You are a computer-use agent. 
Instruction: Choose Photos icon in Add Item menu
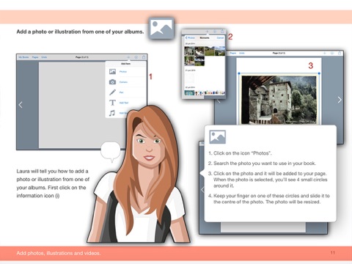tap(112, 72)
